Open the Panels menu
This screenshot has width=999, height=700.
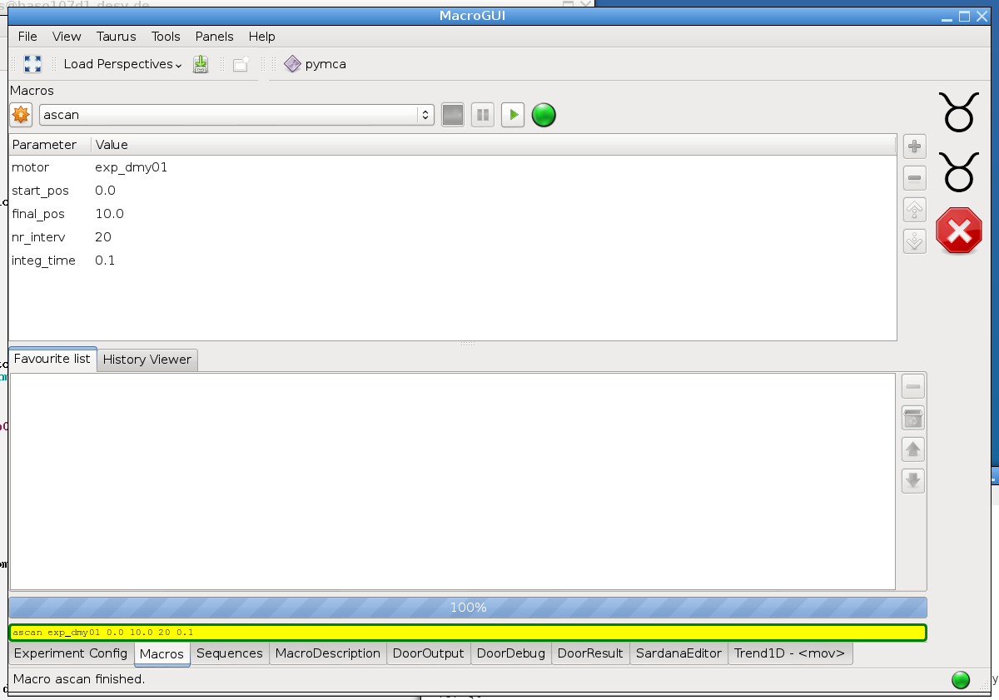pos(215,37)
